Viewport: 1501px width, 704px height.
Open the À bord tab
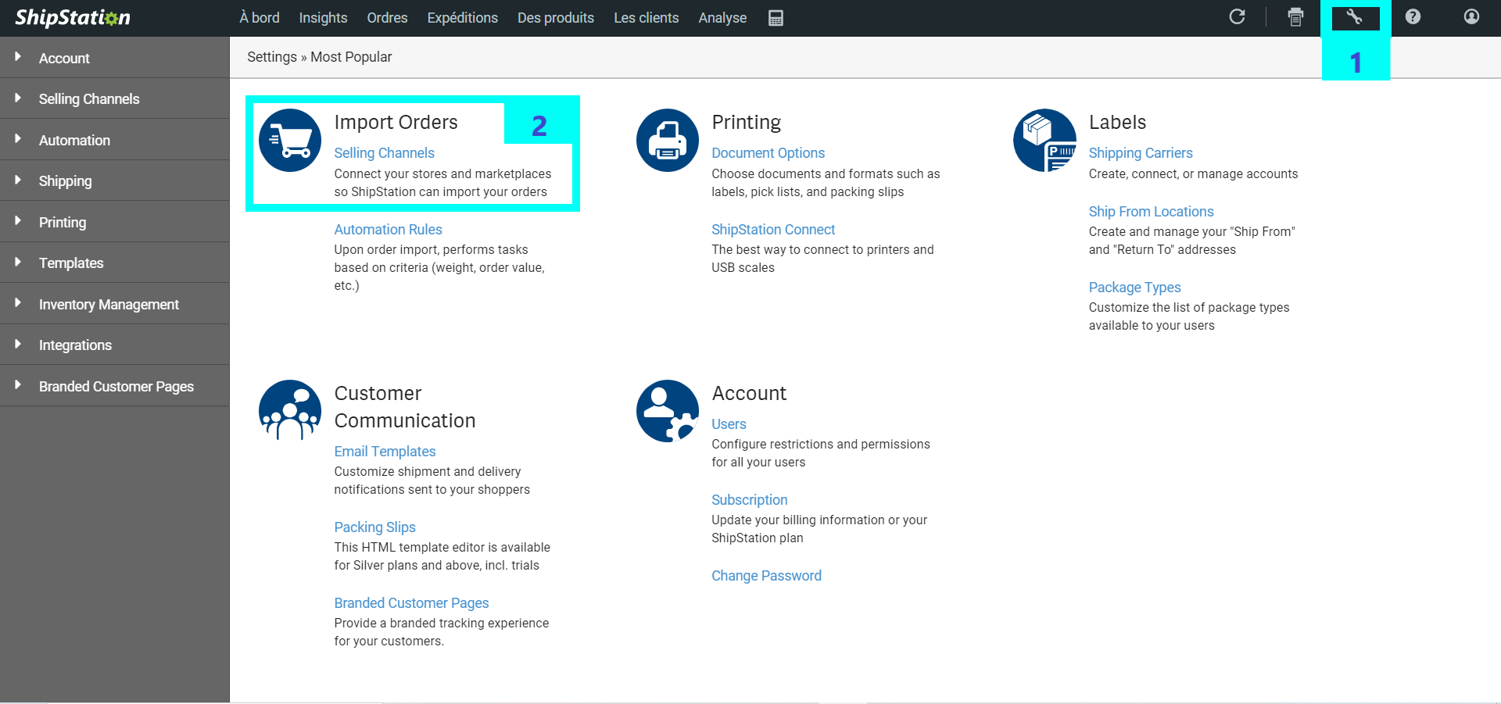(260, 17)
